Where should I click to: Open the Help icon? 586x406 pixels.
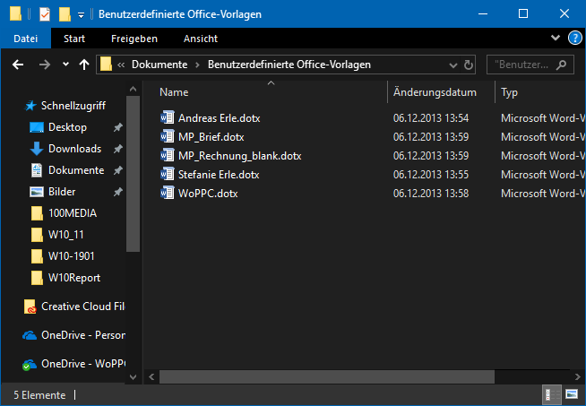574,39
